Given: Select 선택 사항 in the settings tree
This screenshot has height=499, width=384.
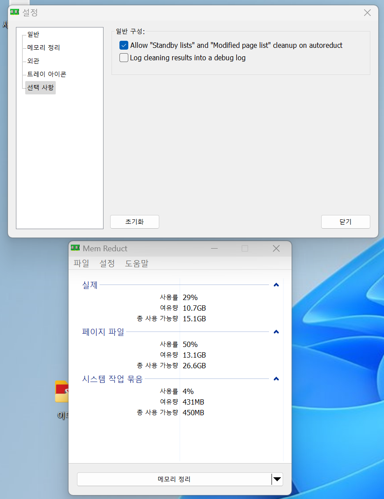Looking at the screenshot, I should click(40, 87).
